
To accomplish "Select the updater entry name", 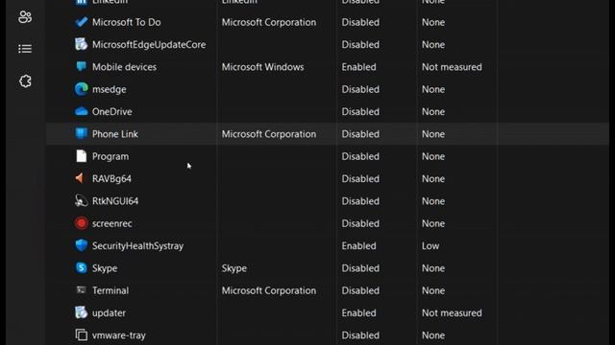I will pos(109,313).
